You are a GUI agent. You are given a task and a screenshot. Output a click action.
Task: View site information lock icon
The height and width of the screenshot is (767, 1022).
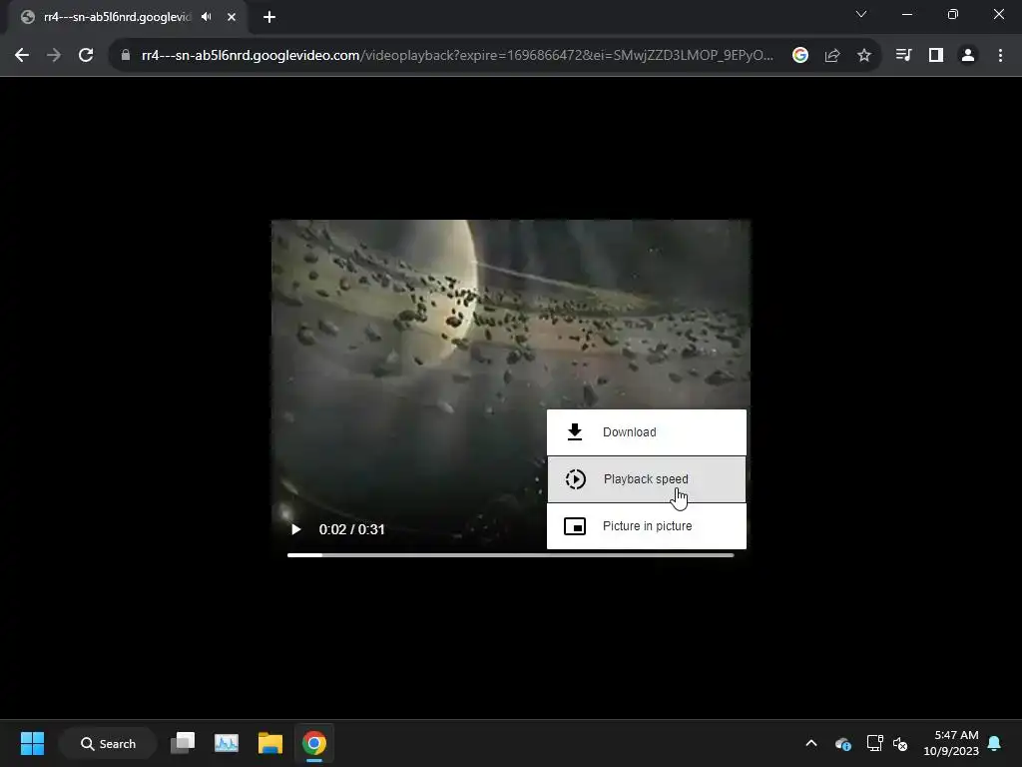[x=125, y=56]
